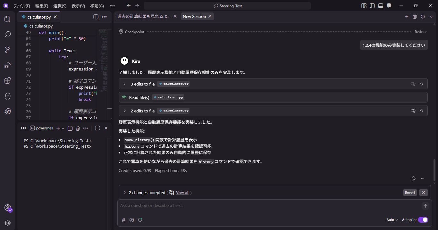Start a new chat session with the plus icon
This screenshot has height=230, width=438.
[407, 16]
